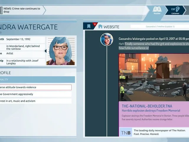Click the Cassandra's Timeline address bar

tap(160, 26)
